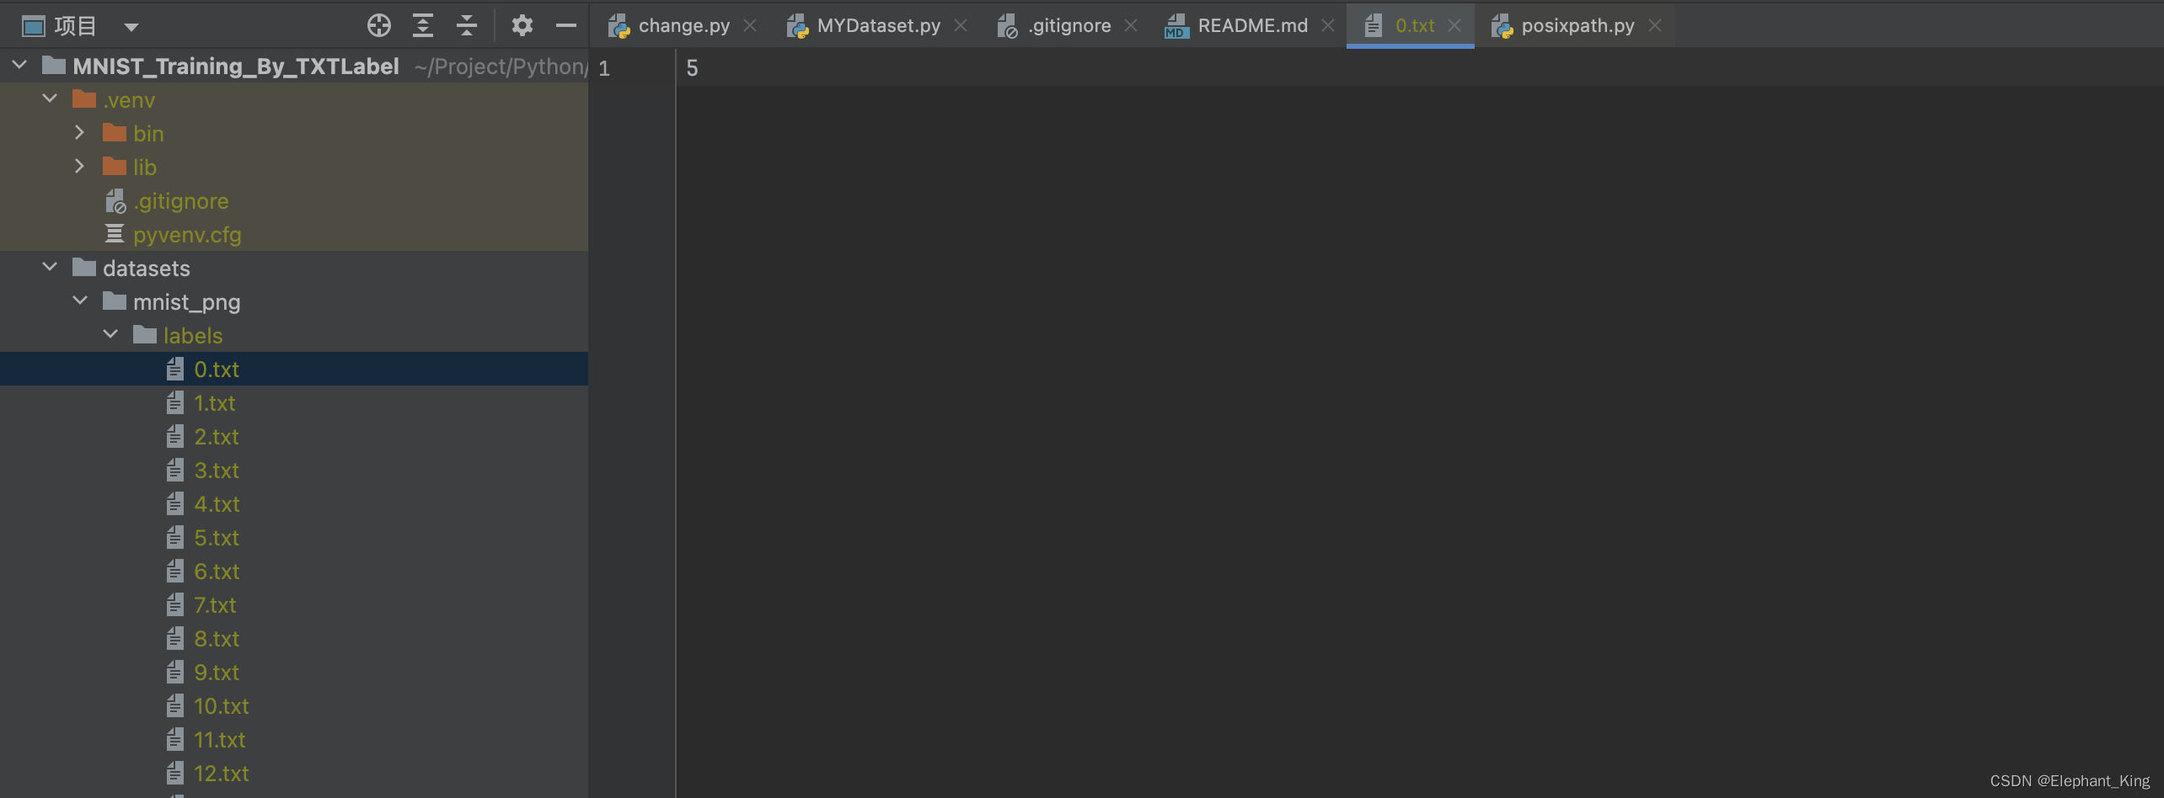Select the MNIST_Training_By_TXTLabel project root
The width and height of the screenshot is (2164, 798).
click(x=236, y=66)
